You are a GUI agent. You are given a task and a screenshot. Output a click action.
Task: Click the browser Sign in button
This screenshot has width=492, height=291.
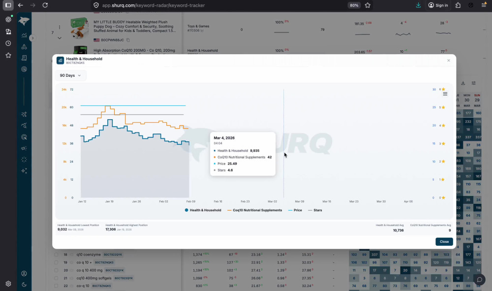point(438,5)
